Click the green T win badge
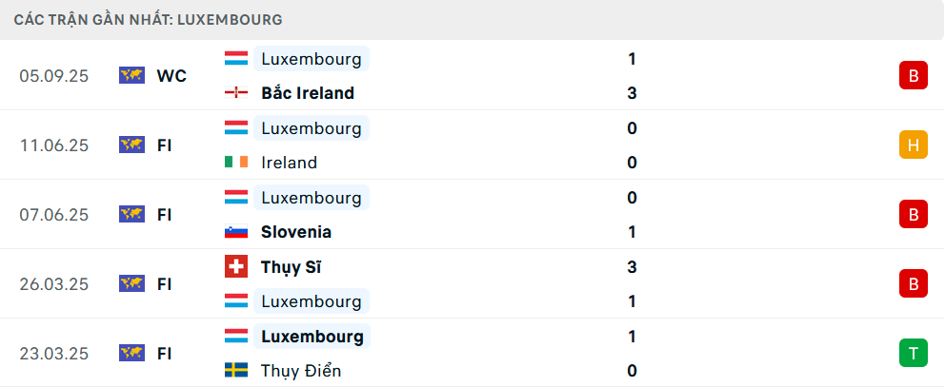 point(913,354)
